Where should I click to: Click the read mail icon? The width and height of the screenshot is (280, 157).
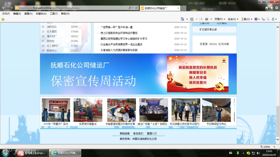201,19
